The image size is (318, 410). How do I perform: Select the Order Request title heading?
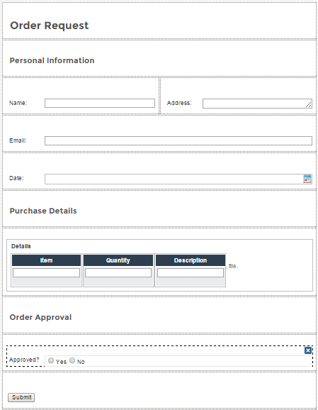(50, 26)
